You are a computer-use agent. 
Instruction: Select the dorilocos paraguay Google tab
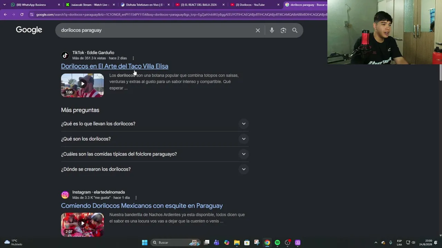pyautogui.click(x=305, y=5)
